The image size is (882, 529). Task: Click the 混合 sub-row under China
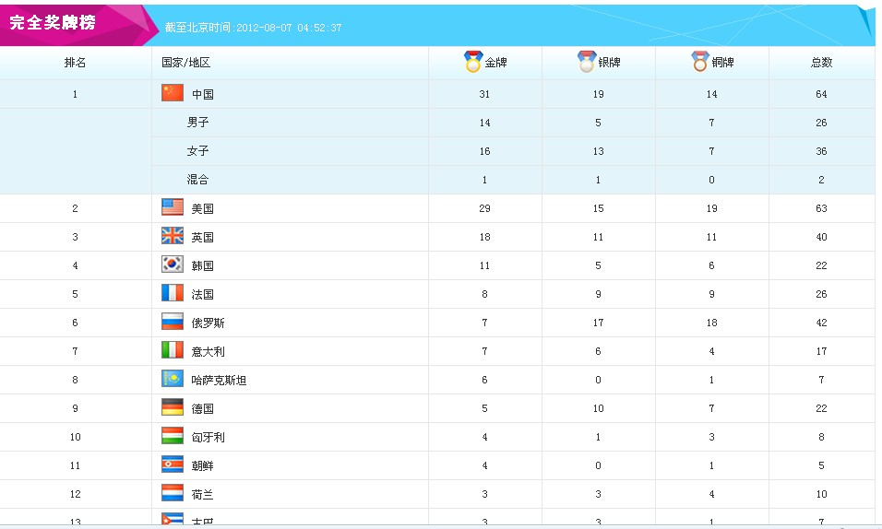(197, 180)
